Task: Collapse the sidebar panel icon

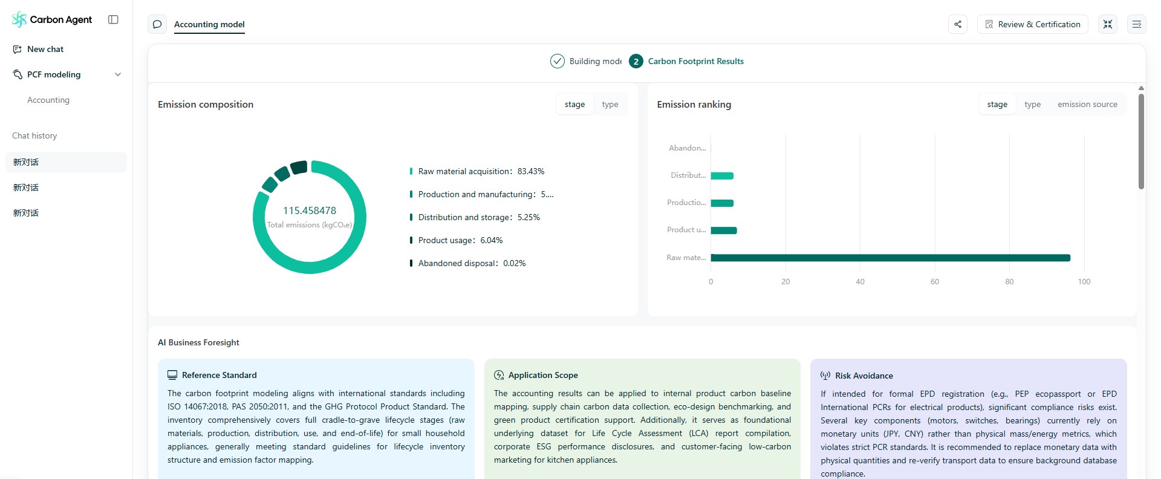Action: coord(113,19)
